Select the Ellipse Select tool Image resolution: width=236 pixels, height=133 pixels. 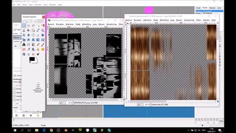click(x=28, y=25)
